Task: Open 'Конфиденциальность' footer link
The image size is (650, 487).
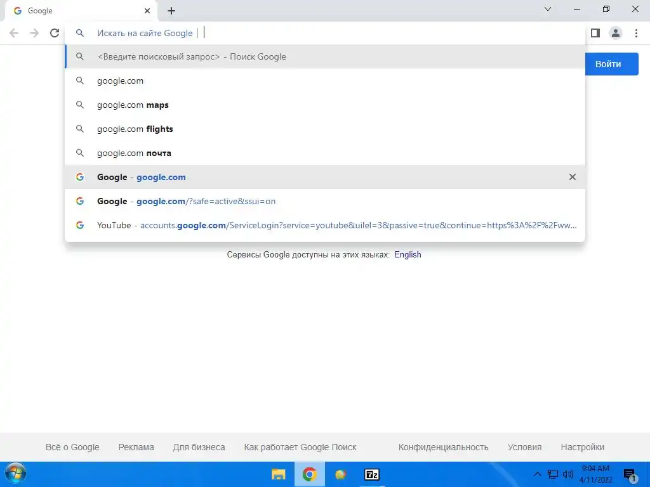Action: point(443,447)
